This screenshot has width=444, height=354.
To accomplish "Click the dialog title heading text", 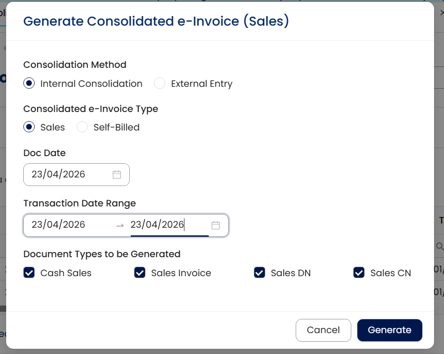I will point(156,21).
